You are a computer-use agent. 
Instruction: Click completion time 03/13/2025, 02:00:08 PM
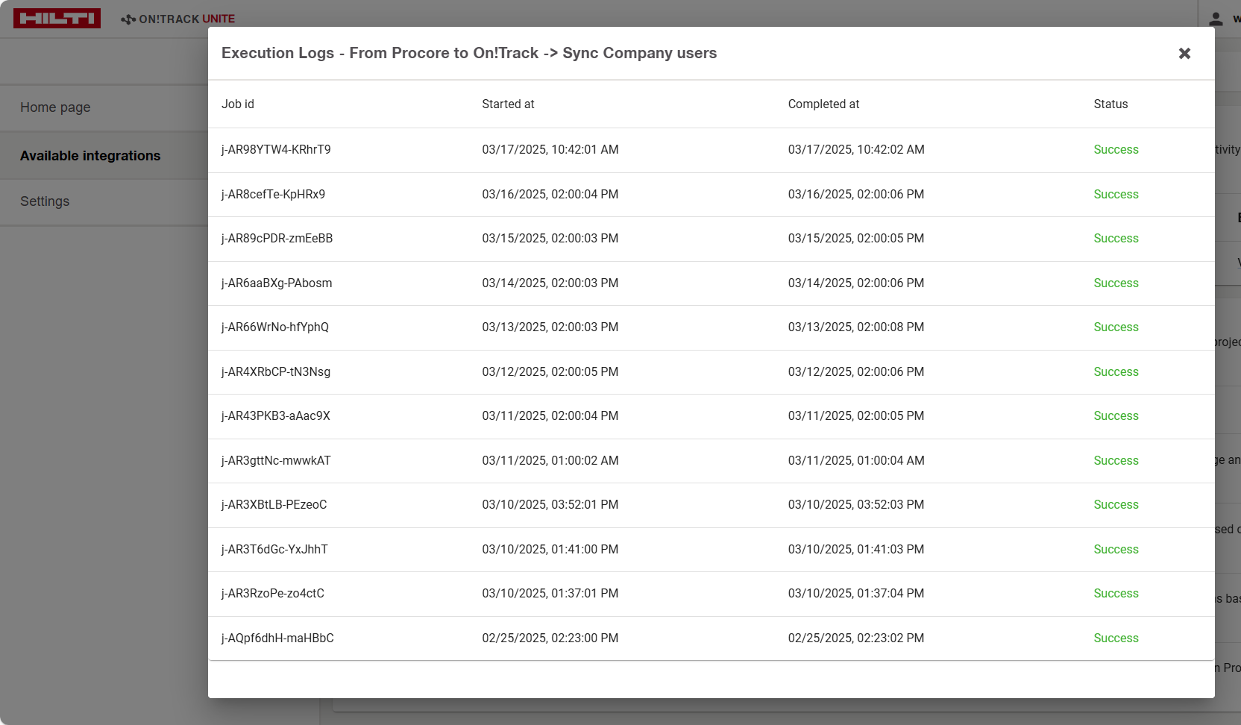tap(856, 327)
